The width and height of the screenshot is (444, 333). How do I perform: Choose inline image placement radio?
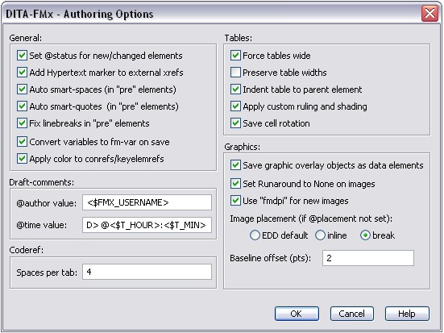click(x=320, y=235)
